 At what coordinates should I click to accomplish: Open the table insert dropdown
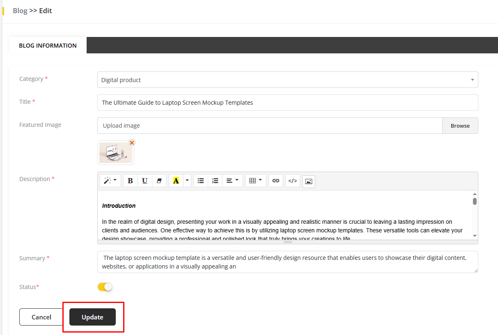tap(255, 181)
